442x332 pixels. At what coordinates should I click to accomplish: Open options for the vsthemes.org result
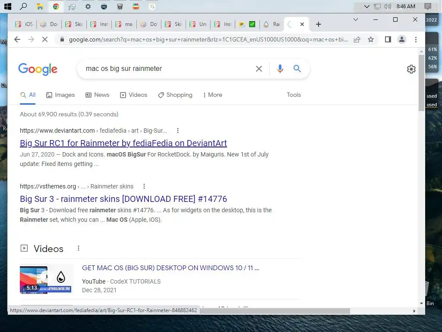pyautogui.click(x=144, y=186)
